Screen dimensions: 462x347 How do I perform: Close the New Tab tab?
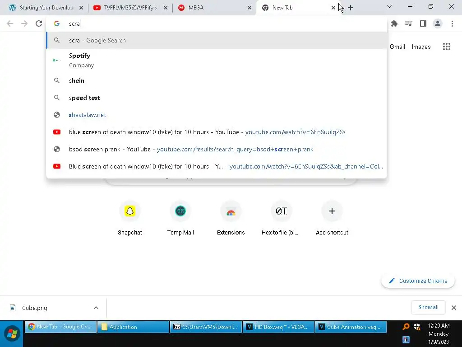pos(333,8)
